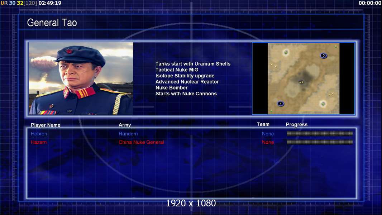Viewport: 382px width, 215px height.
Task: Click the General Tao title
Action: coord(52,23)
